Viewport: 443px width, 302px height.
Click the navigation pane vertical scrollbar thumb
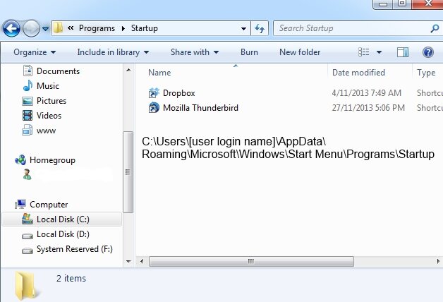[128, 172]
